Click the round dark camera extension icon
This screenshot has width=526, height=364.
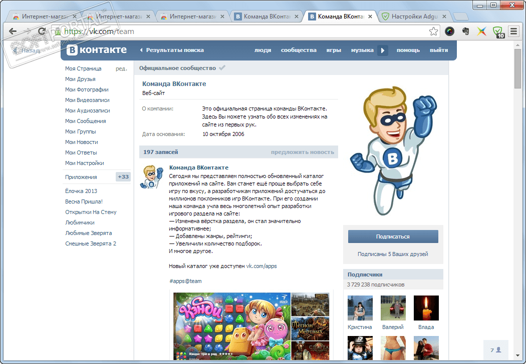[x=449, y=31]
